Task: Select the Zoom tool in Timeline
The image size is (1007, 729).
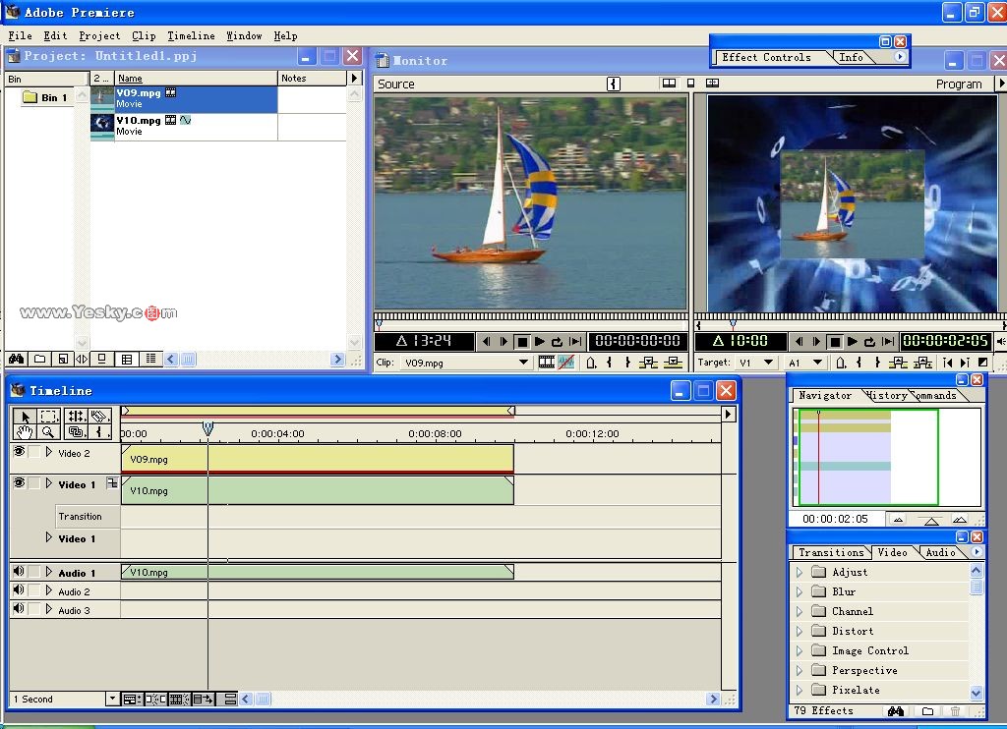Action: (48, 431)
